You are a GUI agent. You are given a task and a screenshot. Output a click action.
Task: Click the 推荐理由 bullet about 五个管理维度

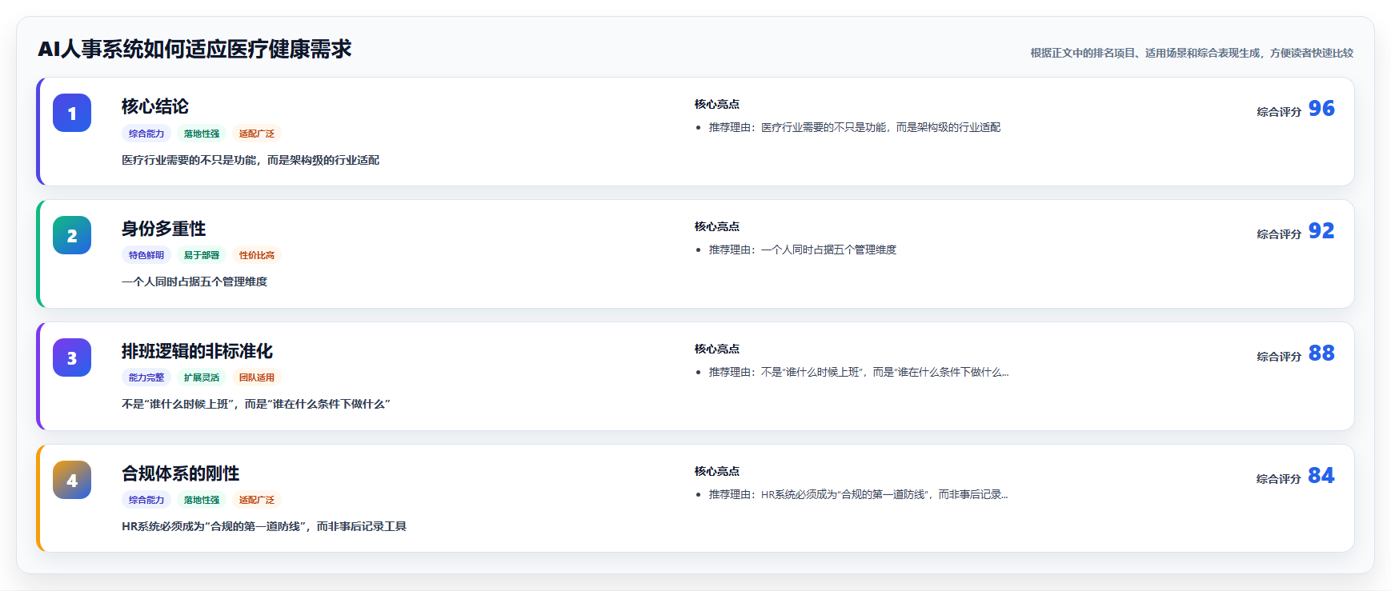[803, 250]
